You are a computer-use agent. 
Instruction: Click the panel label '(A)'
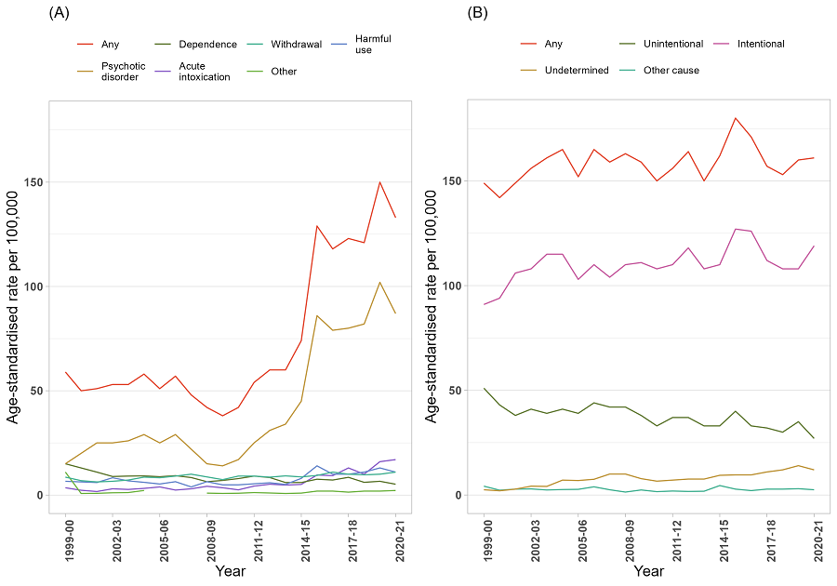pyautogui.click(x=59, y=13)
